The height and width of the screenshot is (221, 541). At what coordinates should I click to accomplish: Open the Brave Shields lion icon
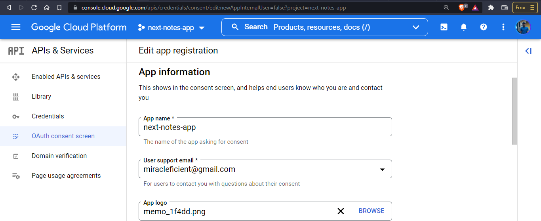(462, 8)
